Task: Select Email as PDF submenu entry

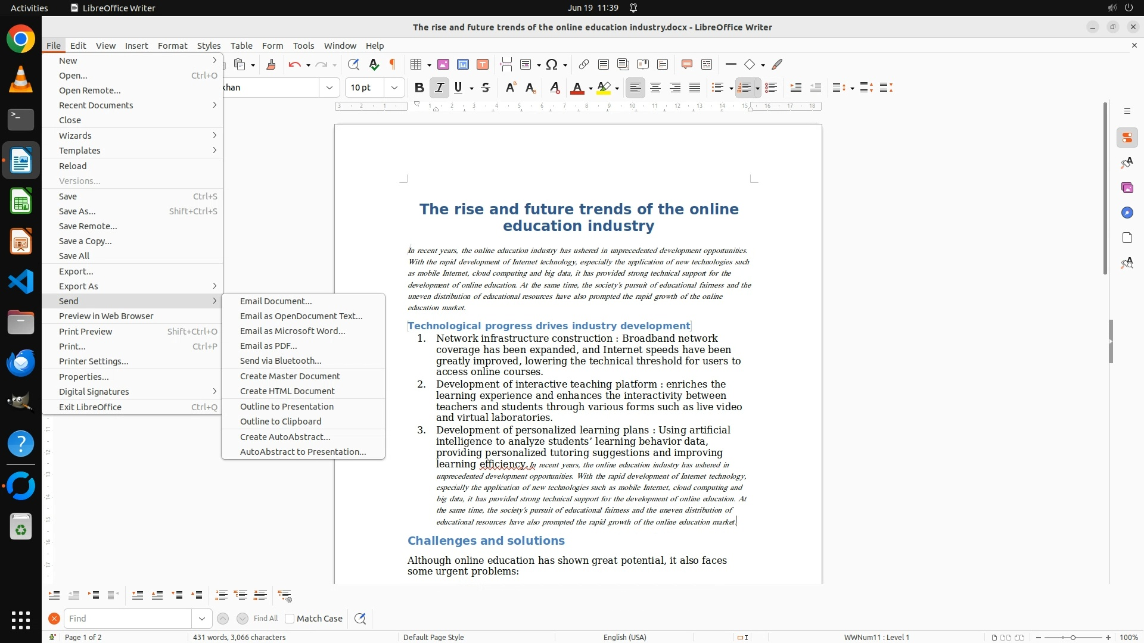Action: click(268, 346)
